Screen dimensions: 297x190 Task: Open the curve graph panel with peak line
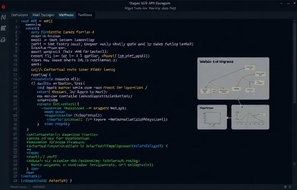tap(250, 117)
